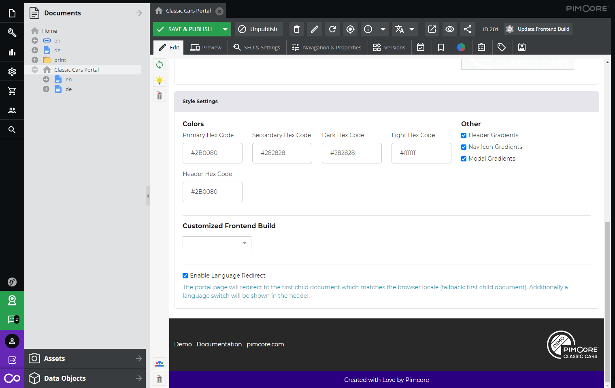The height and width of the screenshot is (388, 615).
Task: Collapse Classic Cars Portal tree node
Action: (x=35, y=70)
